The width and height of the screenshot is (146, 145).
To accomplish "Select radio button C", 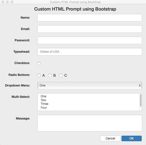I will [x=61, y=75].
